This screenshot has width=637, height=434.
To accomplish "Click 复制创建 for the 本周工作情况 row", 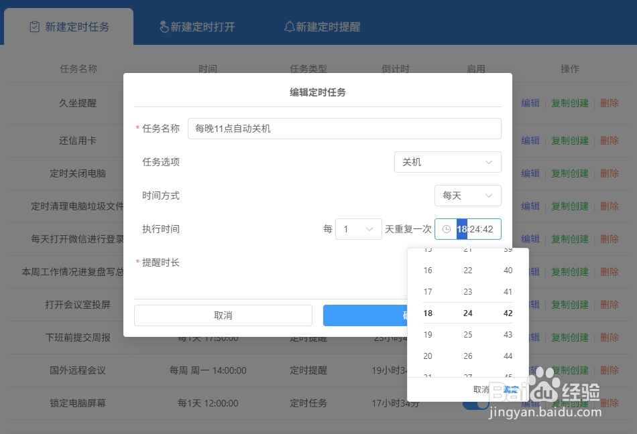I will (x=570, y=272).
